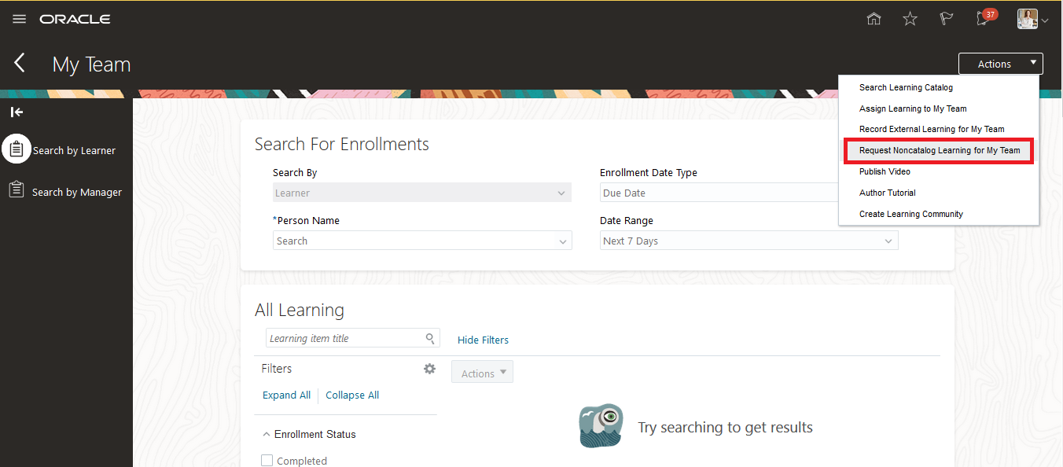Choose Assign Learning to My Team
Screen dimensions: 1063x467
[x=913, y=108]
